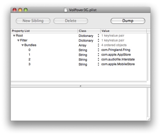161x135 pixels.
Task: Click value com.audiofile.Interstate
Action: (118, 59)
